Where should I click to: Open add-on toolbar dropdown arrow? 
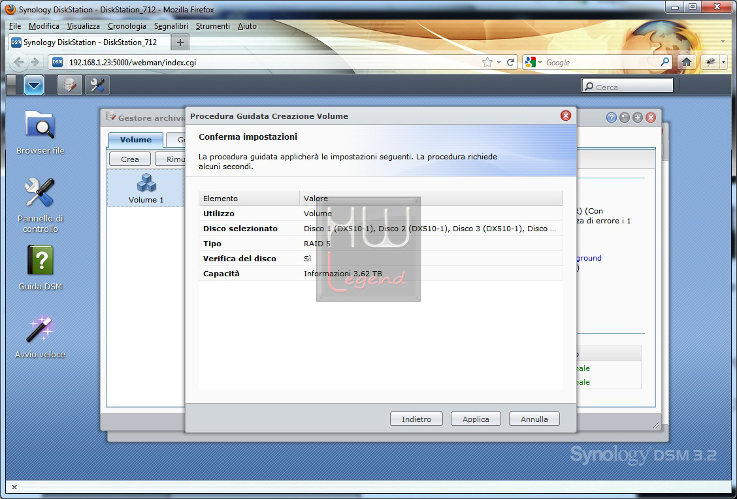tap(723, 62)
